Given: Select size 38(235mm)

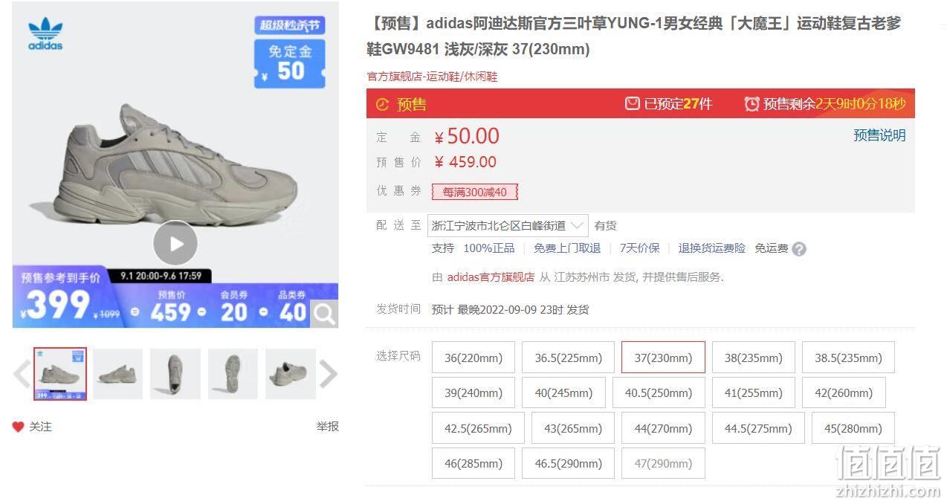Looking at the screenshot, I should (753, 358).
